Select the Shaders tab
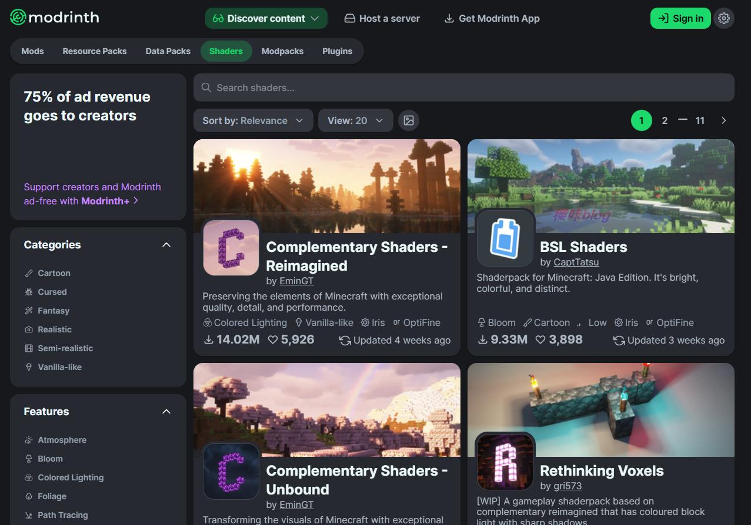 click(x=226, y=51)
